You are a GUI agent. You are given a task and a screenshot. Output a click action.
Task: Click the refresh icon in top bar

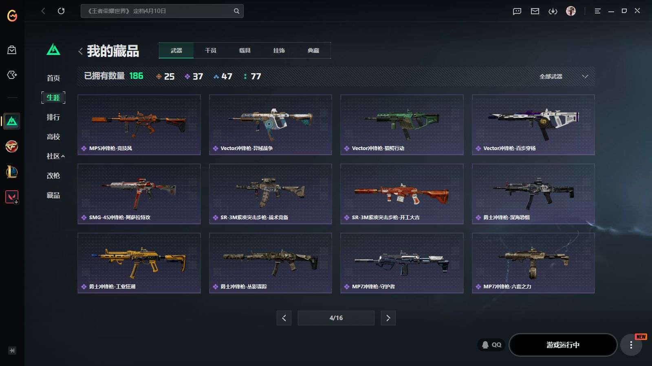[61, 11]
